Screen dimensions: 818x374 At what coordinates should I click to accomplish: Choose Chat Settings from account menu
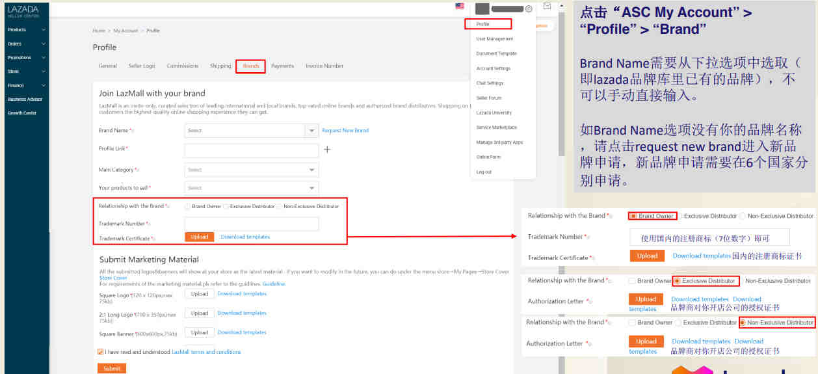click(x=490, y=83)
